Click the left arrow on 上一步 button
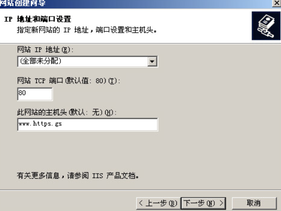Image resolution: width=281 pixels, height=211 pixels. pyautogui.click(x=141, y=203)
